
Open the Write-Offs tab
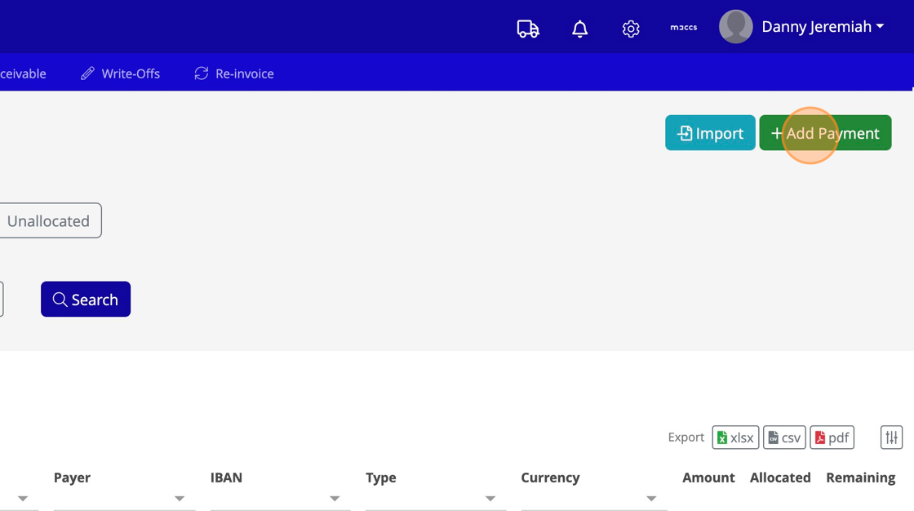[x=120, y=73]
